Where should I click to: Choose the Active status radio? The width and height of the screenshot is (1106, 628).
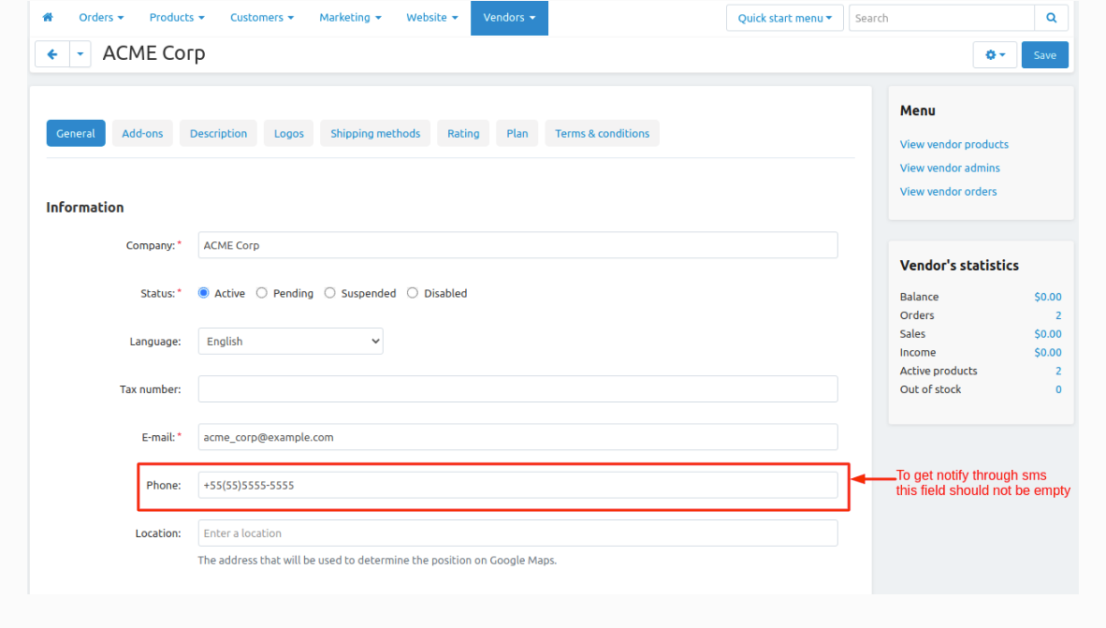pos(203,293)
